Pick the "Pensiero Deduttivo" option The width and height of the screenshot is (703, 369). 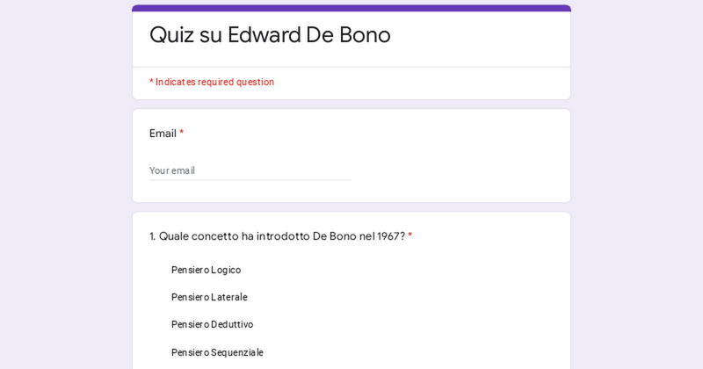212,324
